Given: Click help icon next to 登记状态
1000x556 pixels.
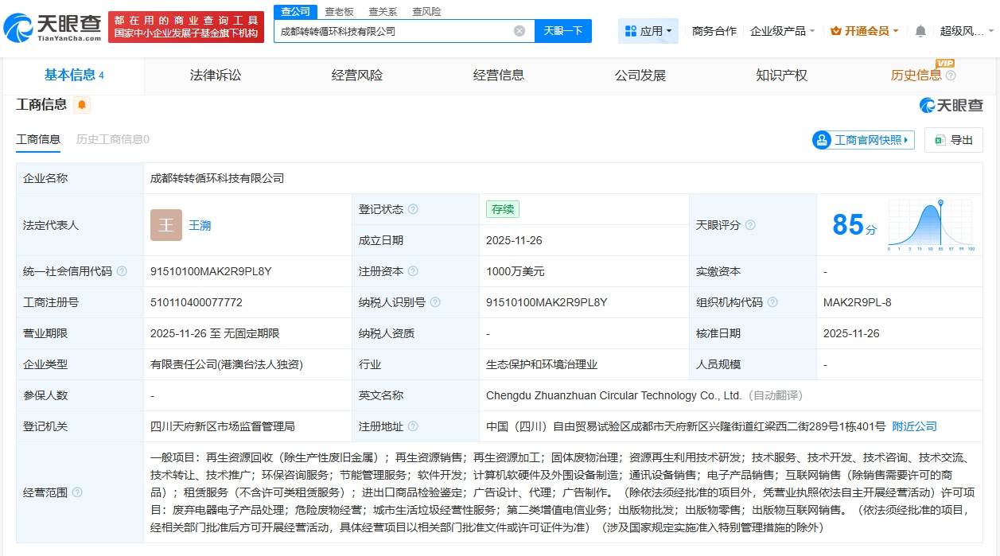Looking at the screenshot, I should point(413,209).
